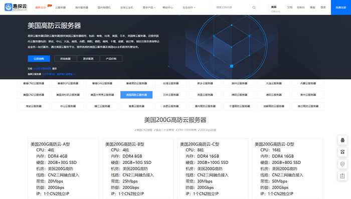Focus the documentation search input field

click(x=233, y=8)
